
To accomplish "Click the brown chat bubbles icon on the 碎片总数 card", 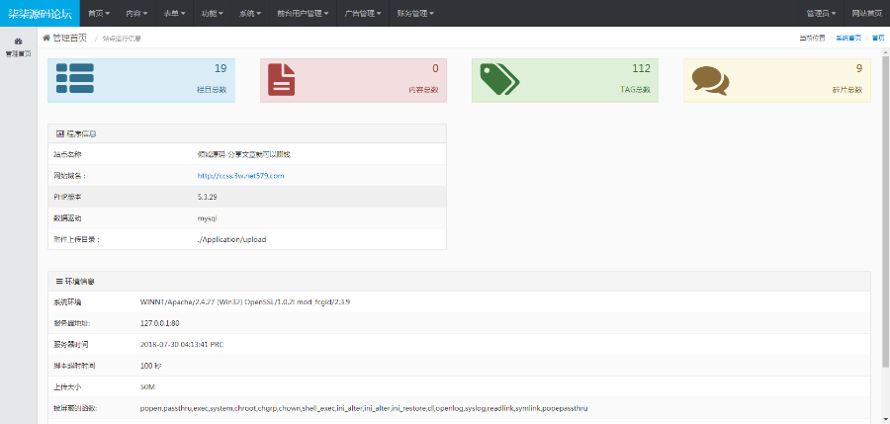I will [711, 80].
